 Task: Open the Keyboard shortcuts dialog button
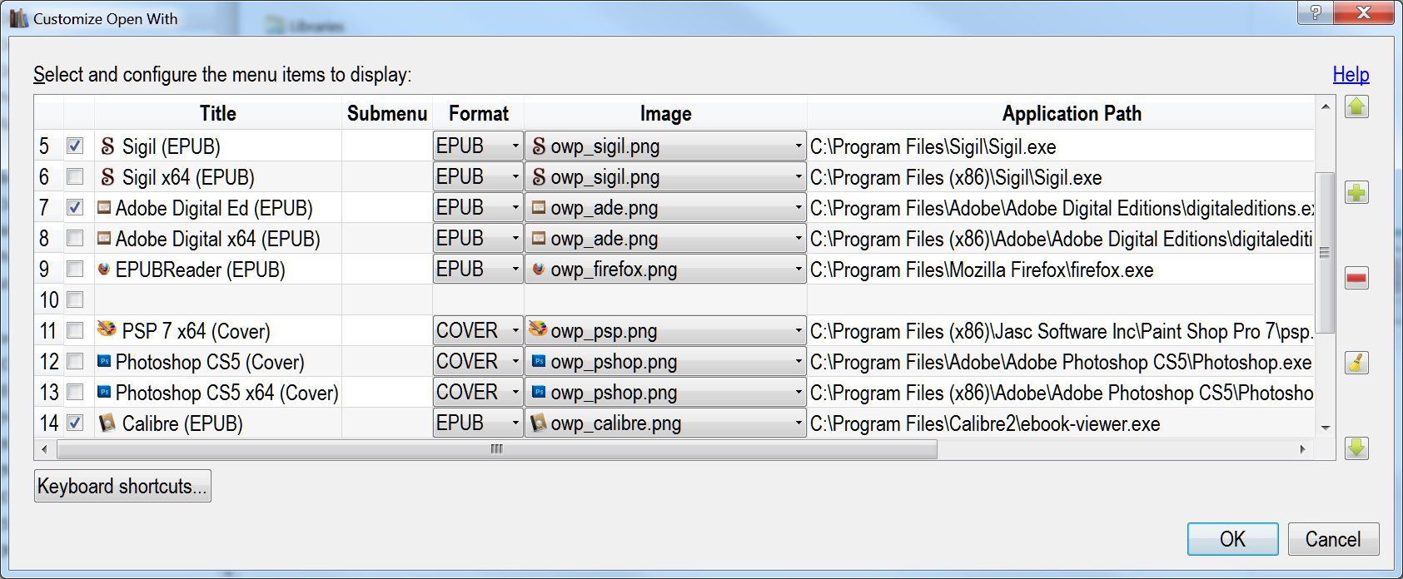pyautogui.click(x=122, y=487)
